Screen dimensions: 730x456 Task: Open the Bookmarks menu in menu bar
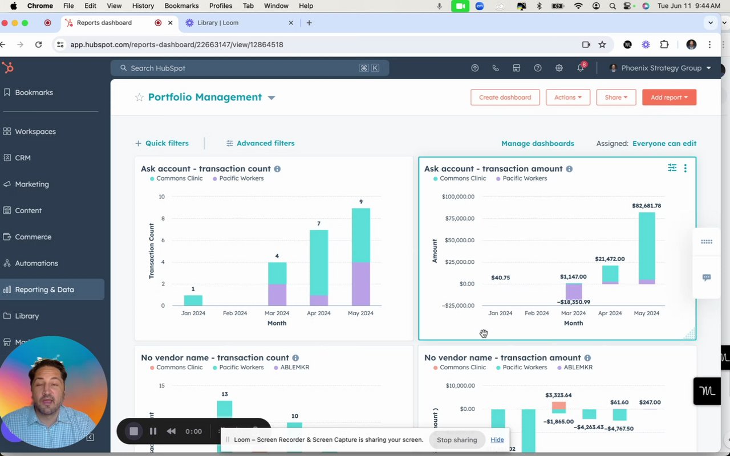tap(181, 6)
